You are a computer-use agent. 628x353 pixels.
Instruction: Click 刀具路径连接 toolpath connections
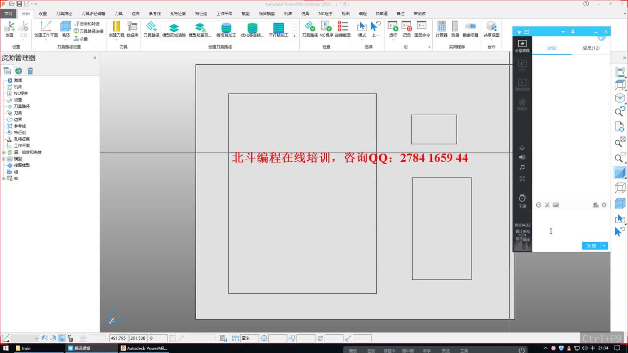point(88,31)
